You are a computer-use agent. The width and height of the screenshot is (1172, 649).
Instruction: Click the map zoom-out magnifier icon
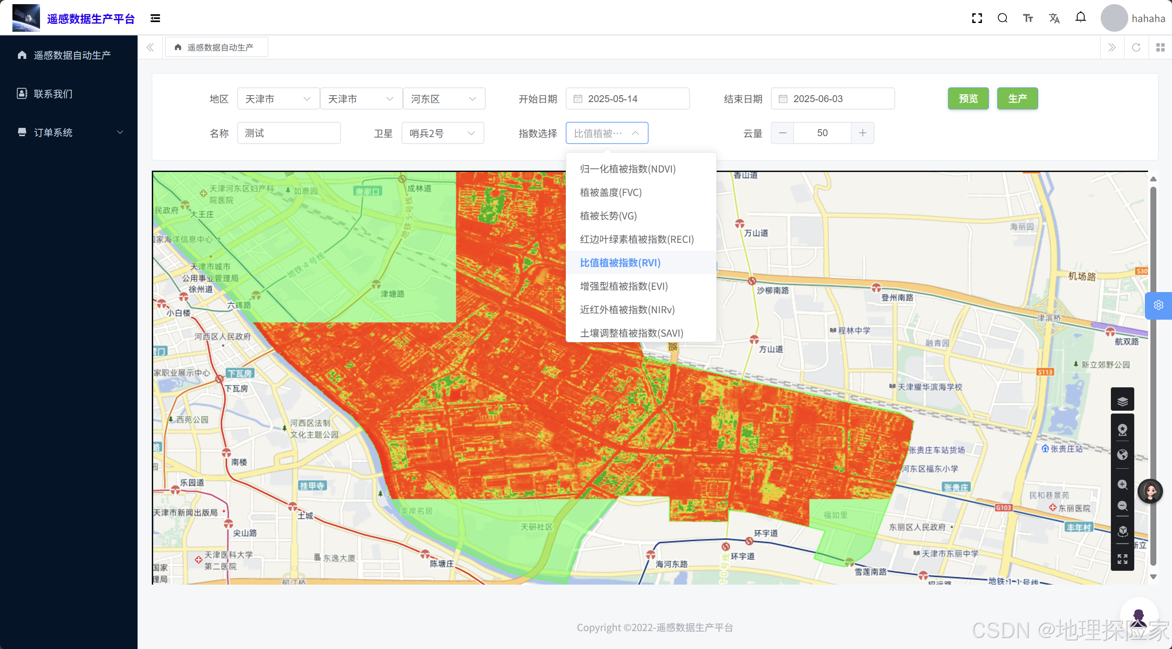tap(1122, 506)
